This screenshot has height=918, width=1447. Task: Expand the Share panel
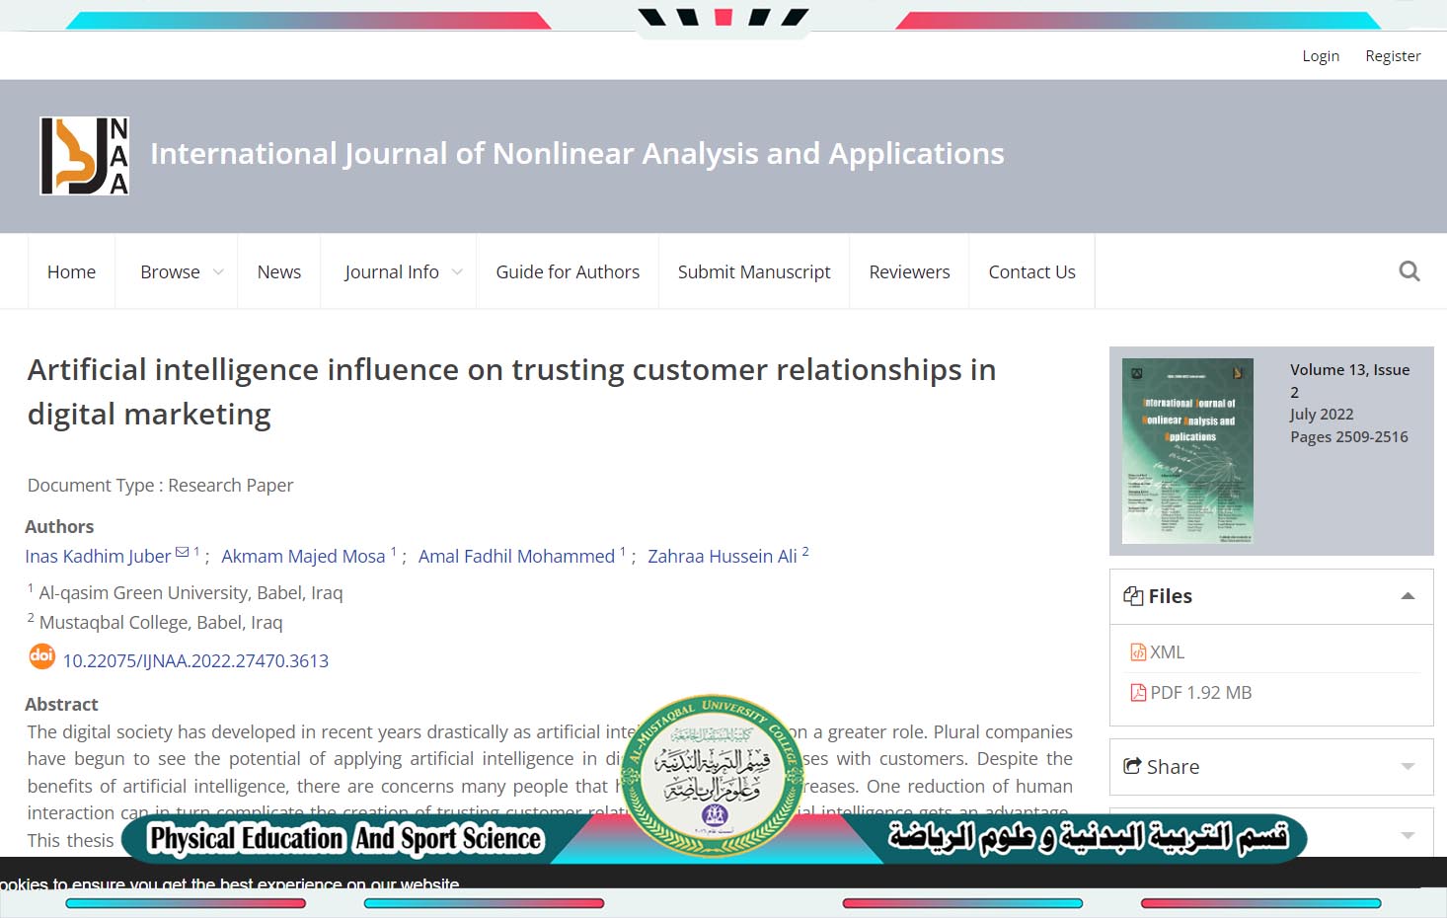[1408, 767]
